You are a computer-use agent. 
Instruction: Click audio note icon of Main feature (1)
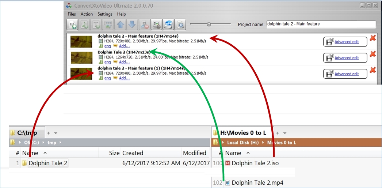pos(101,78)
